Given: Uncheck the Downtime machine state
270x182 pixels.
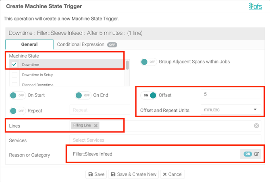Looking at the screenshot, I should (x=15, y=65).
